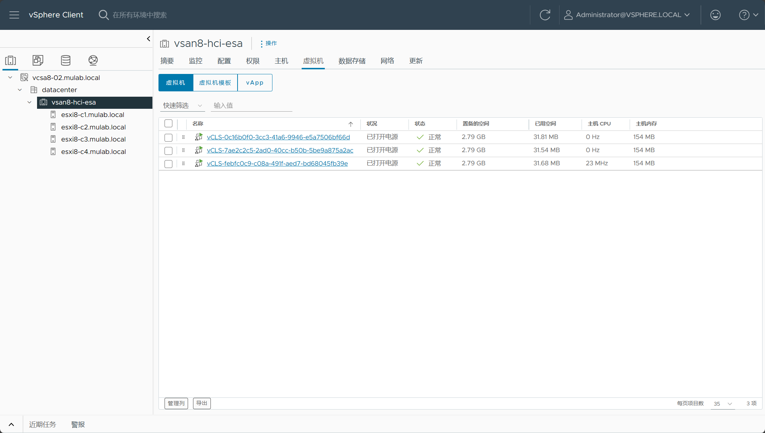Check the box for vCLS-7ae2c2c5 VM
765x433 pixels.
click(x=168, y=151)
